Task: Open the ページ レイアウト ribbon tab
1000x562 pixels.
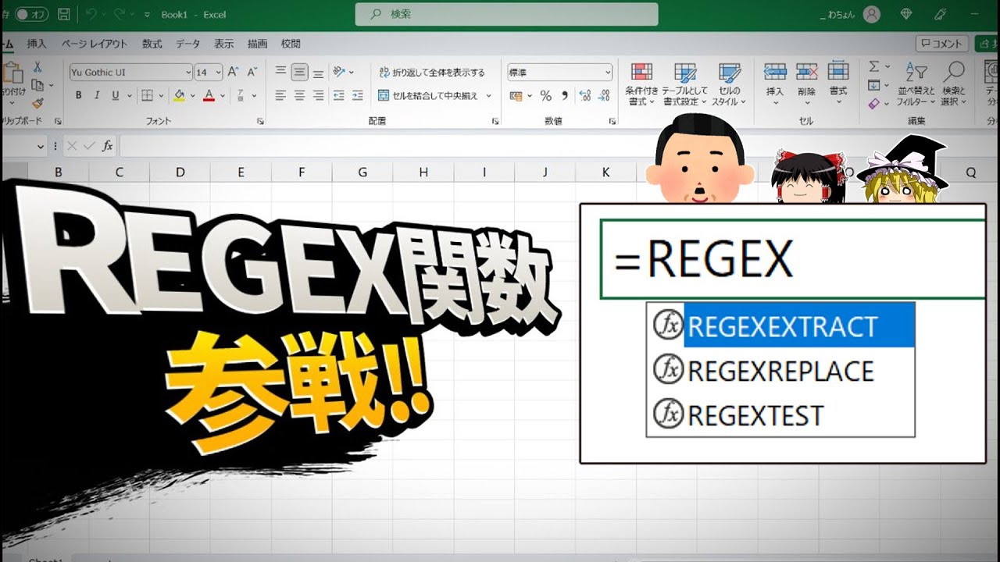Action: pos(95,44)
